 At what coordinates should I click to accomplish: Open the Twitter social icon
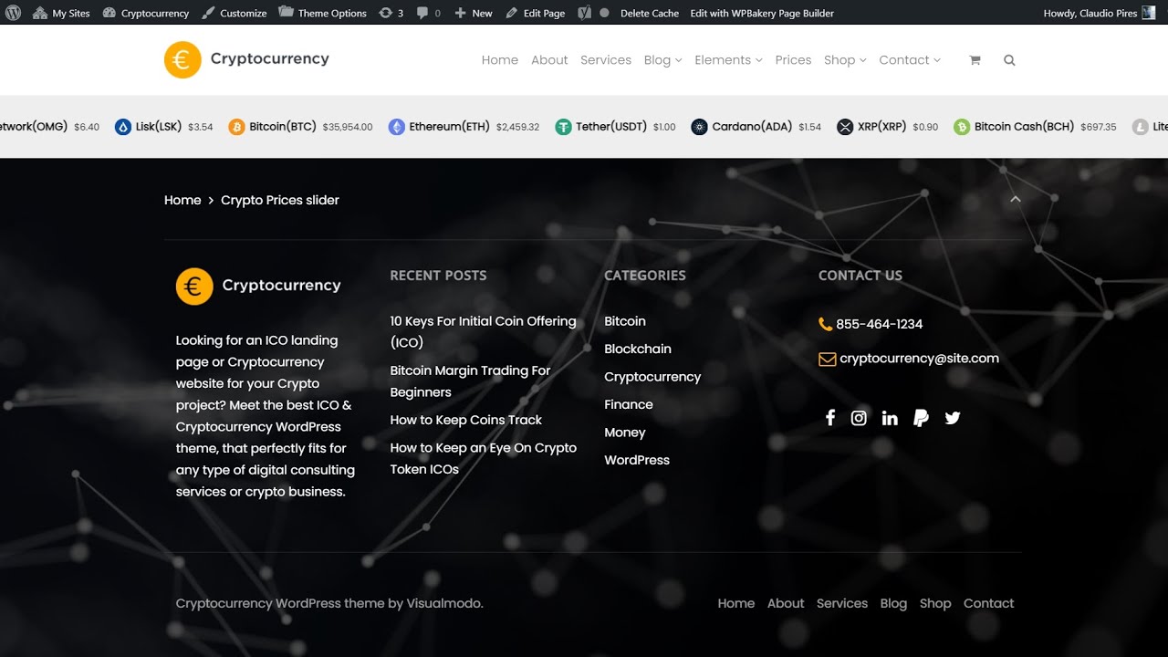pyautogui.click(x=953, y=418)
